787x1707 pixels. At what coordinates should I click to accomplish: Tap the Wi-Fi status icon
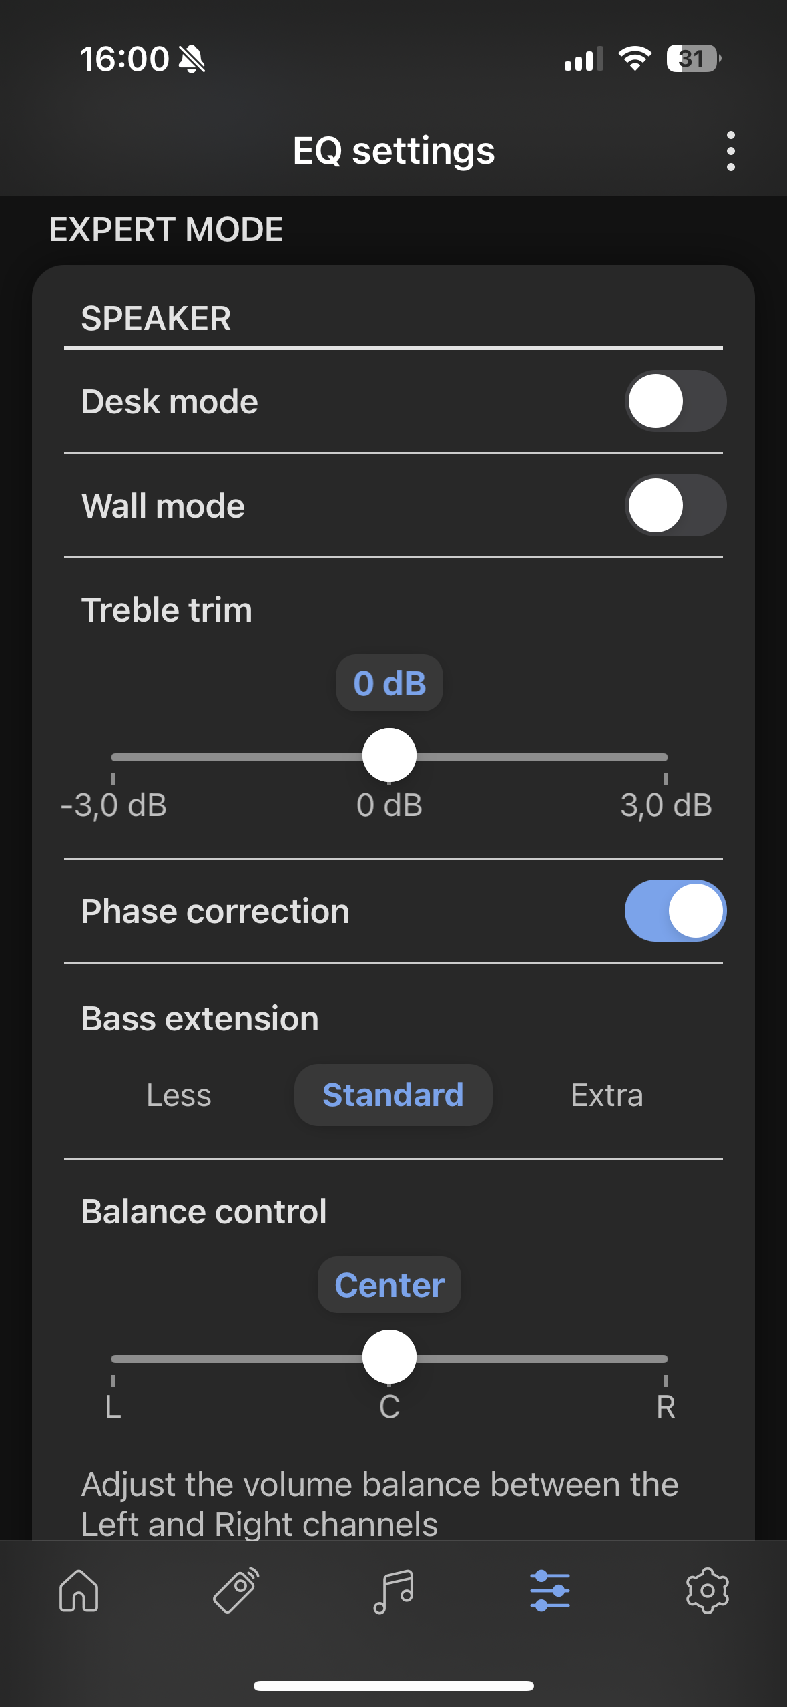[635, 59]
